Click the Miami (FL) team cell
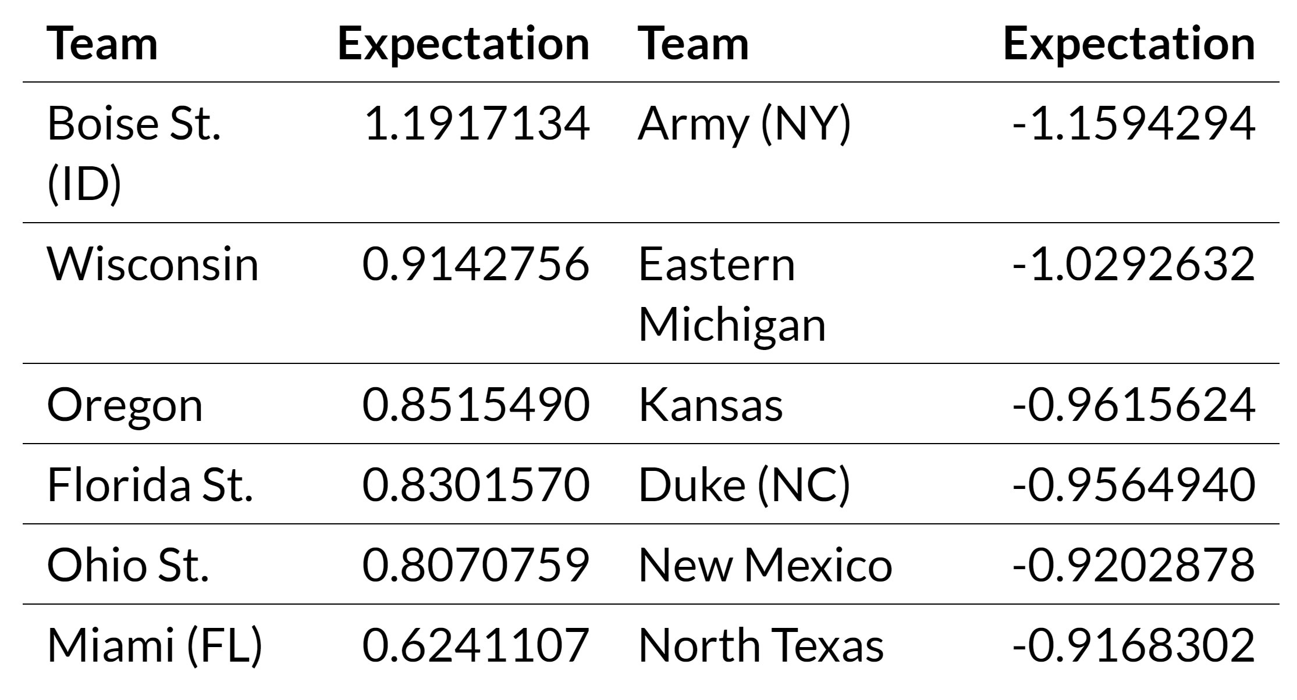Image resolution: width=1297 pixels, height=700 pixels. [x=154, y=645]
